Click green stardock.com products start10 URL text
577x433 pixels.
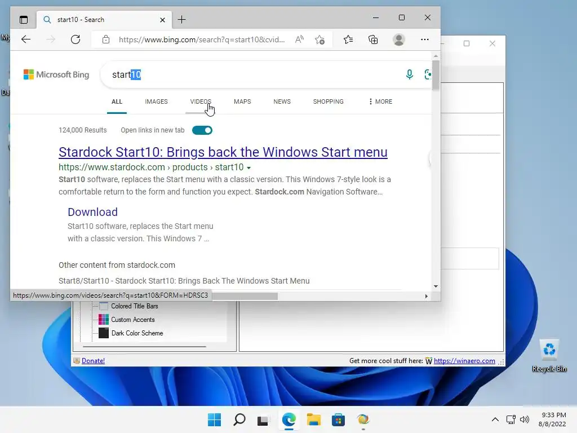click(151, 167)
